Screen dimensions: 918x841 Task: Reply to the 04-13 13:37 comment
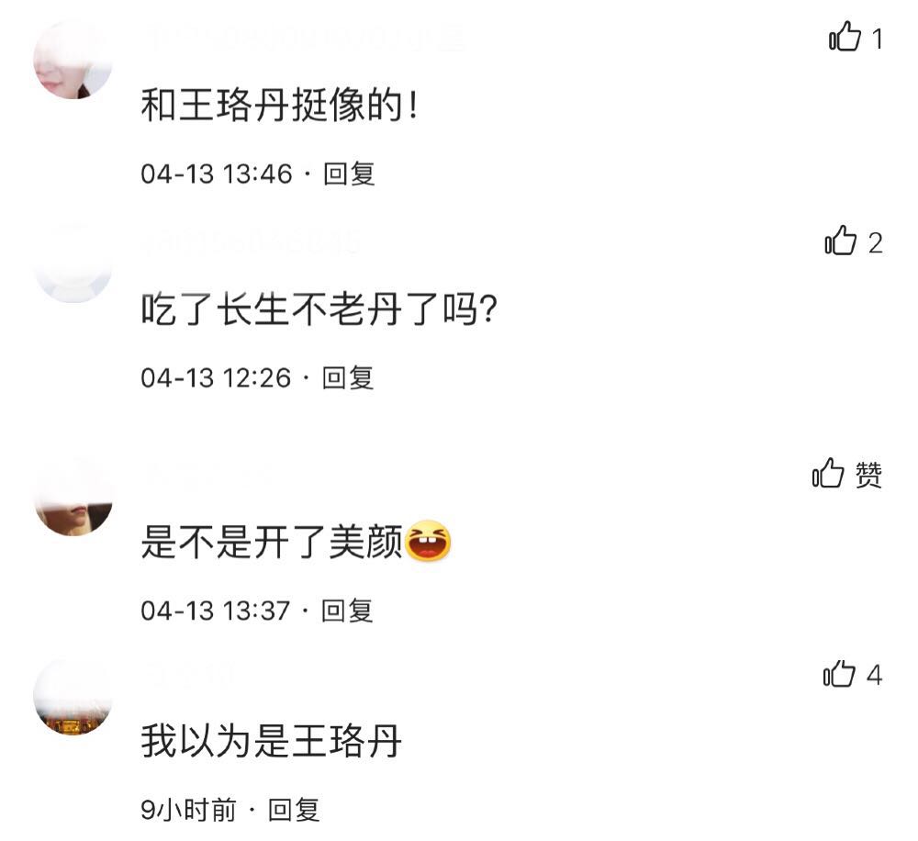coord(347,611)
